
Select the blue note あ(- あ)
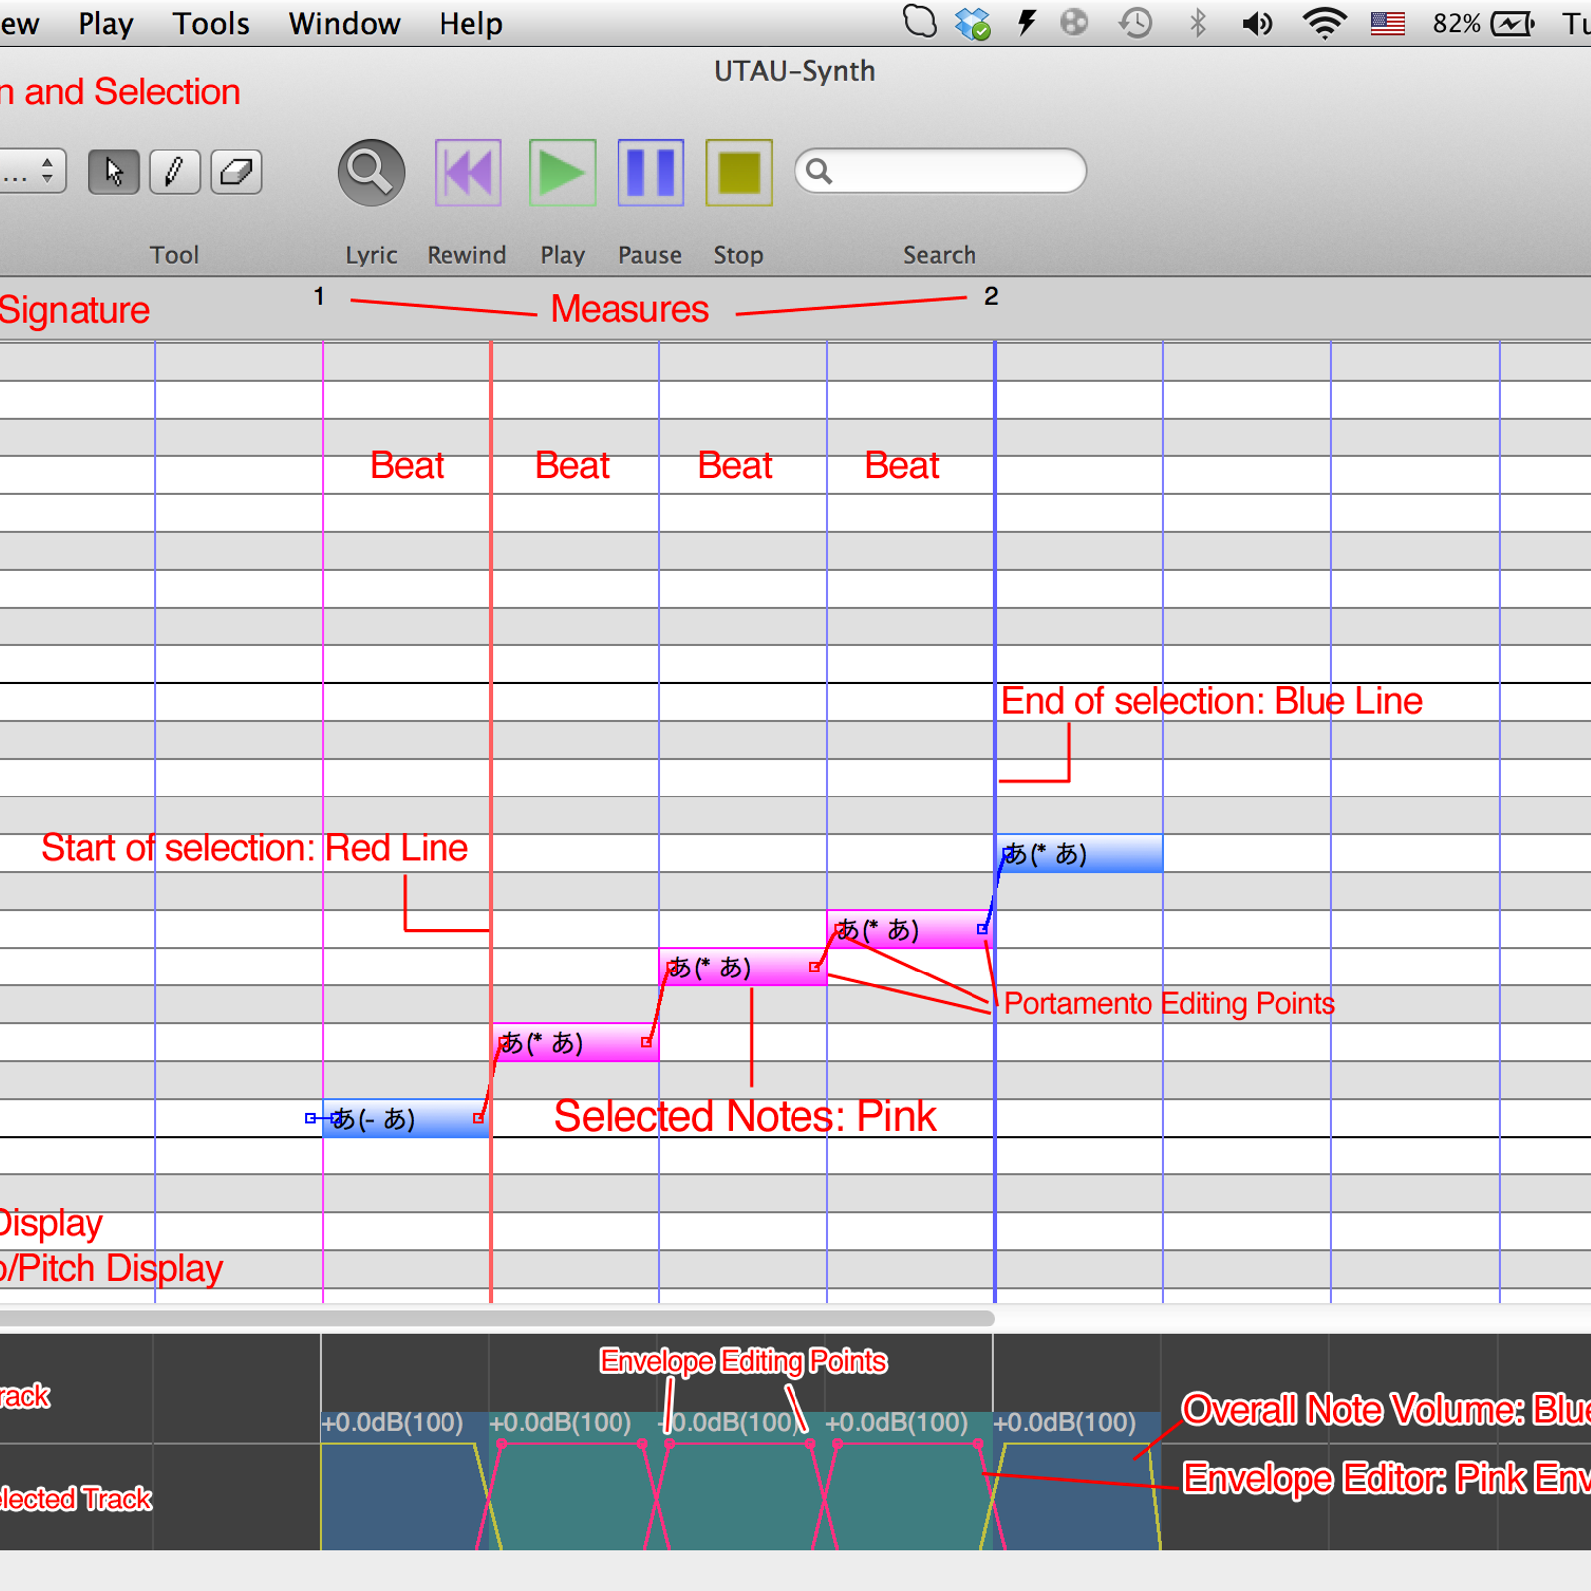pos(406,1118)
